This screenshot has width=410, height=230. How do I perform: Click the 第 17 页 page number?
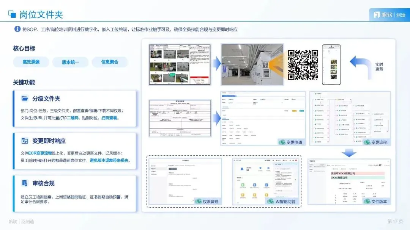point(395,222)
